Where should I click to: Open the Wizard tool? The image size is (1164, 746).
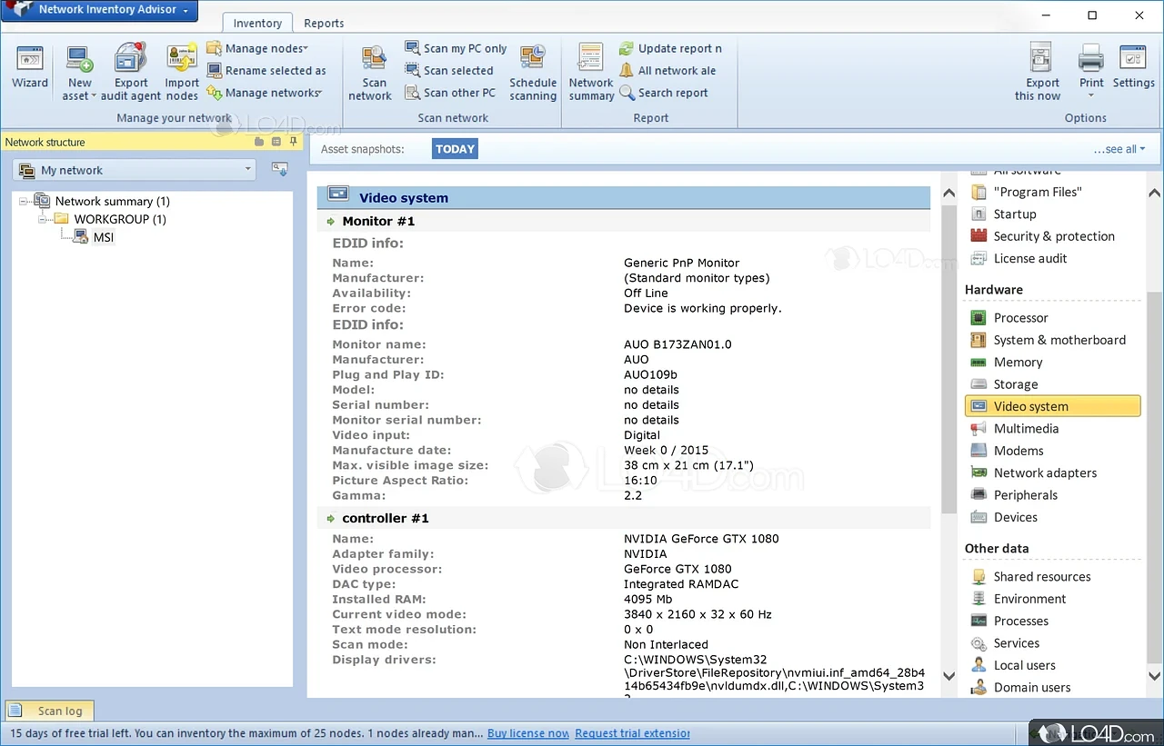[x=30, y=68]
